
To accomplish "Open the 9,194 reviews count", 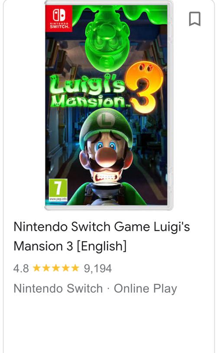I will 98,268.
